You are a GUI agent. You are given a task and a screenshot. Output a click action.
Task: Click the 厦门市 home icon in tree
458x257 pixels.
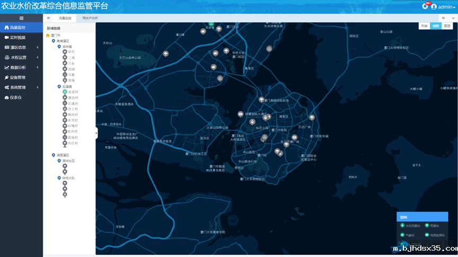(x=48, y=35)
